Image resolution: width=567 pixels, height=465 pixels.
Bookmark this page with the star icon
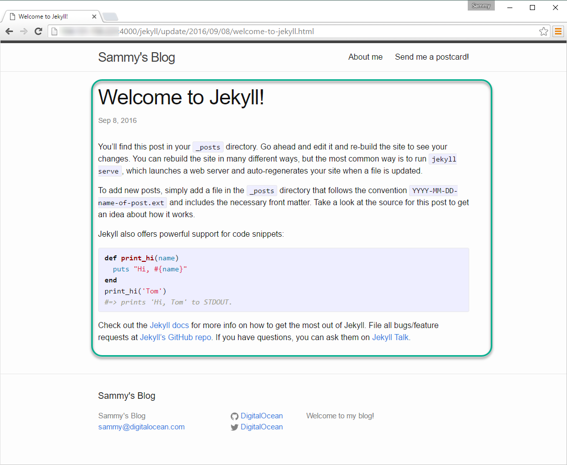click(x=543, y=32)
